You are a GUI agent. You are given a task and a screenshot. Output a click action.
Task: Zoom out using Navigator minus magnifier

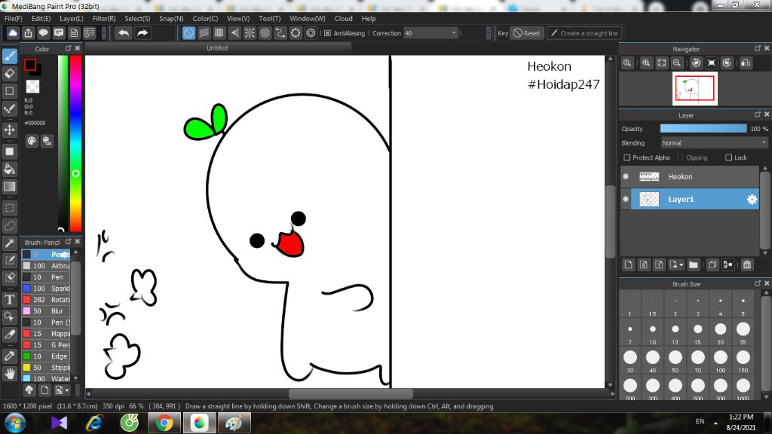677,63
